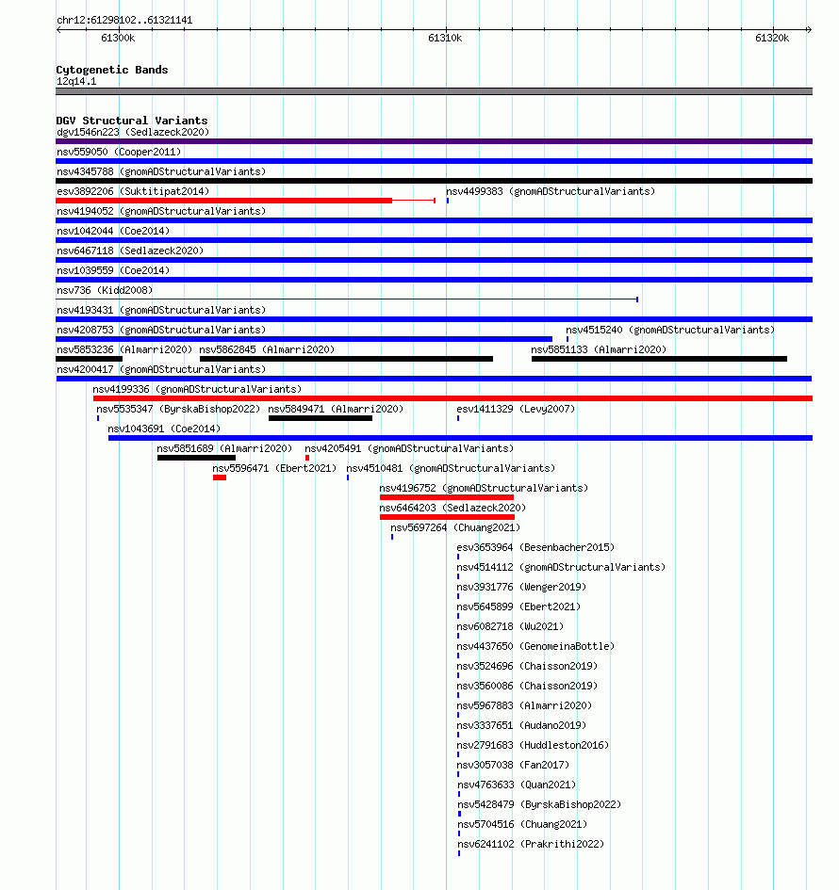The image size is (839, 890).
Task: Click nsv4193431 gnomAD variant label
Action: pyautogui.click(x=161, y=311)
